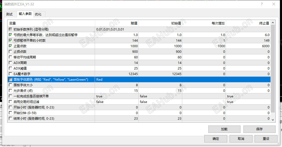
Task: Toggle checkbox for 初始手数序列 row
Action: [x=10, y=29]
